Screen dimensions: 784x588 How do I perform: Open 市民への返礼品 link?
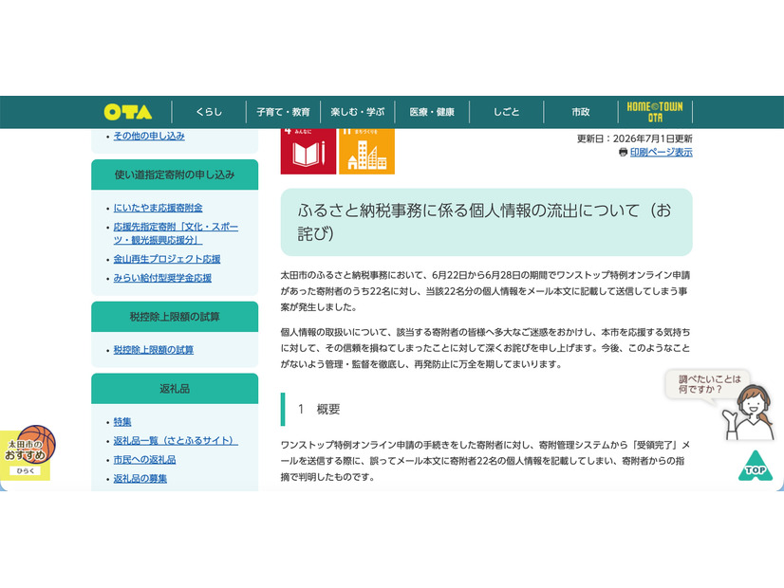[144, 460]
